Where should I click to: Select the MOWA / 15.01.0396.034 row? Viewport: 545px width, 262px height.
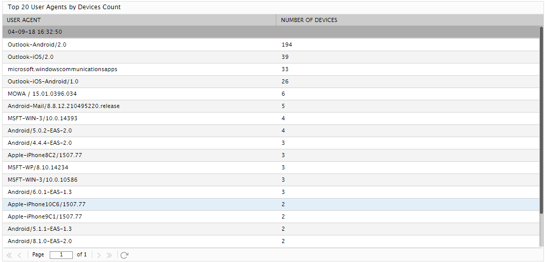click(x=270, y=94)
